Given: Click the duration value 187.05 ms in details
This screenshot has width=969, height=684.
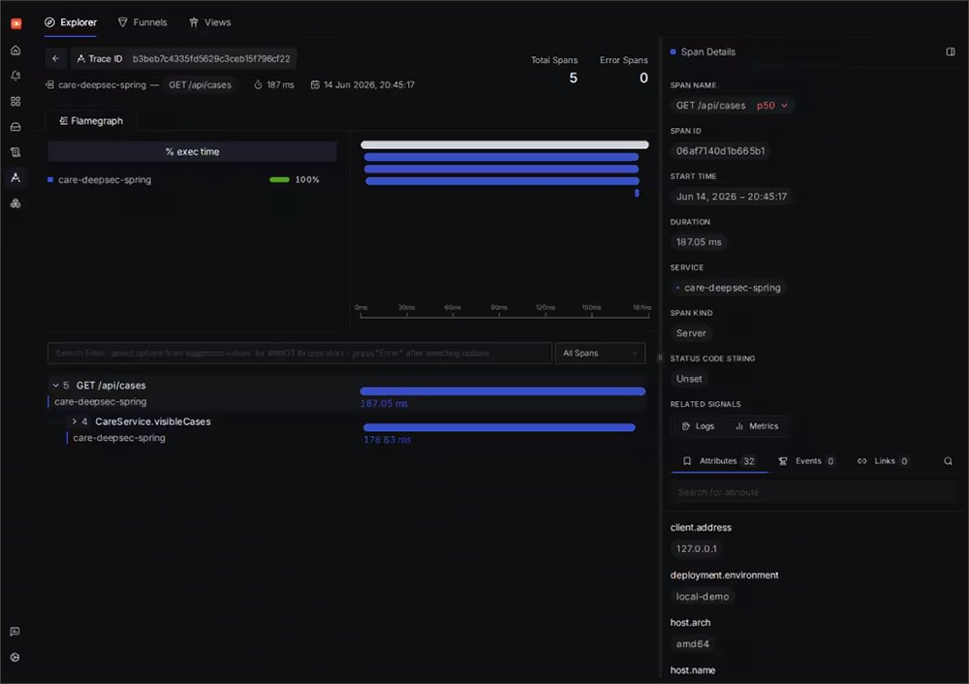Looking at the screenshot, I should [699, 242].
